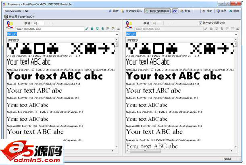The height and width of the screenshot is (165, 246).
Task: Open the FontViewOK menu
Action: [13, 11]
